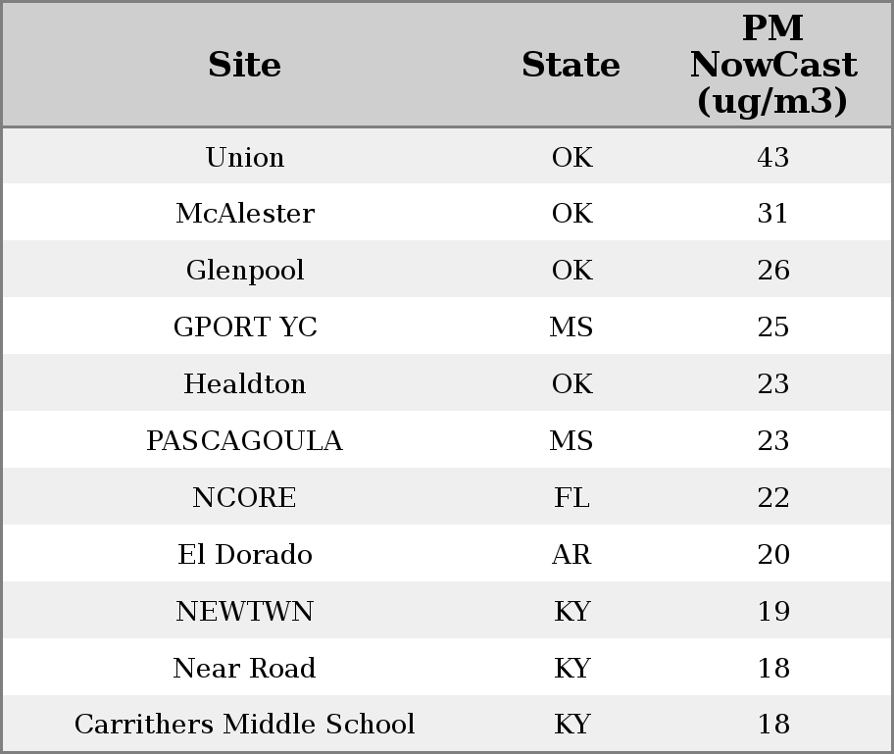Select the AR state cell

point(571,554)
